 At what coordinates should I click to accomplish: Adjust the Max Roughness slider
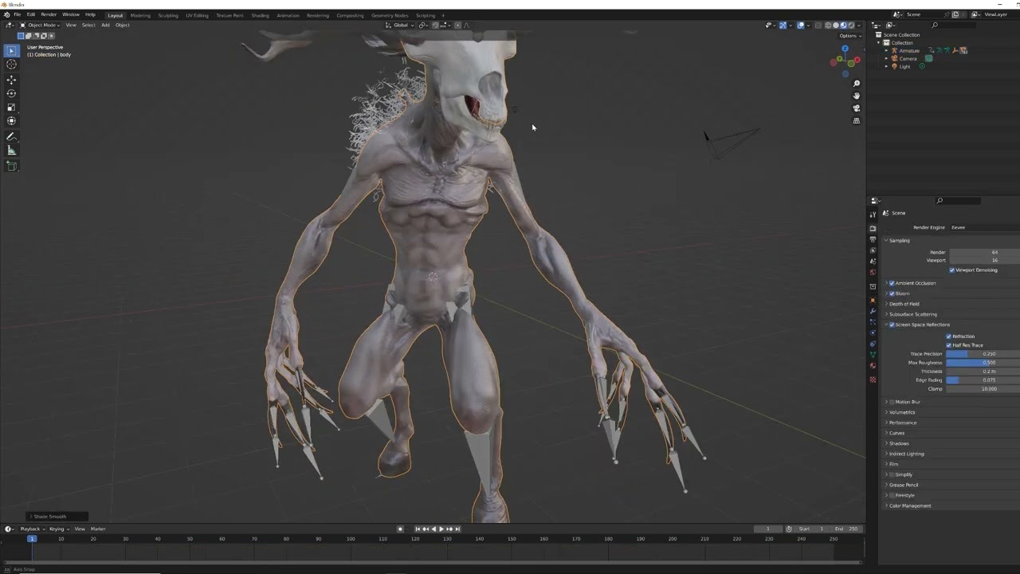click(x=983, y=363)
